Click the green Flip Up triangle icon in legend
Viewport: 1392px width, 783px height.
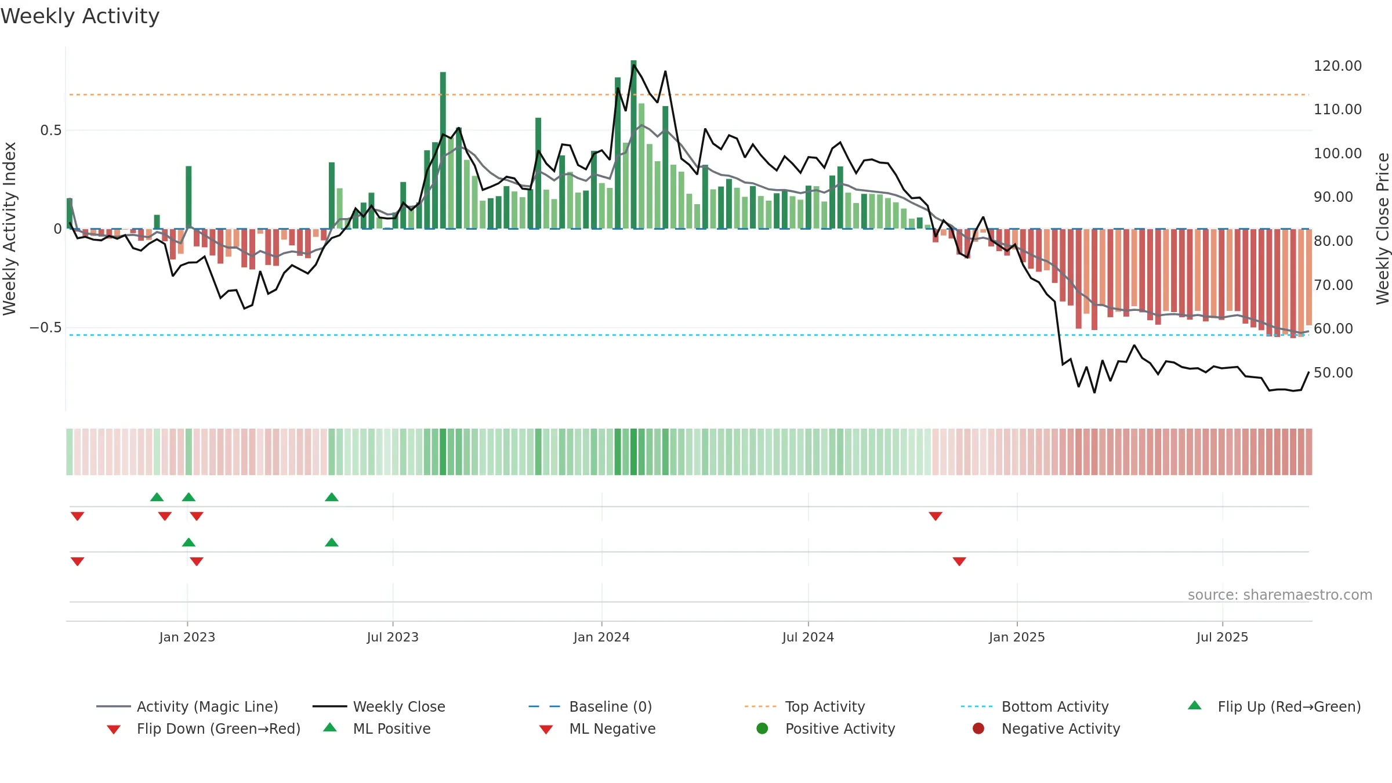pos(1195,705)
